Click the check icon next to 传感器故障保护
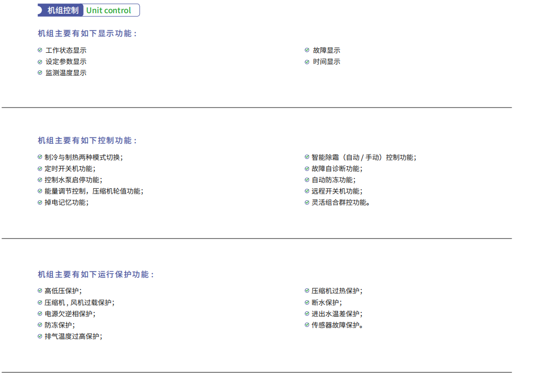Viewport: 538px width, 375px height. click(x=307, y=325)
